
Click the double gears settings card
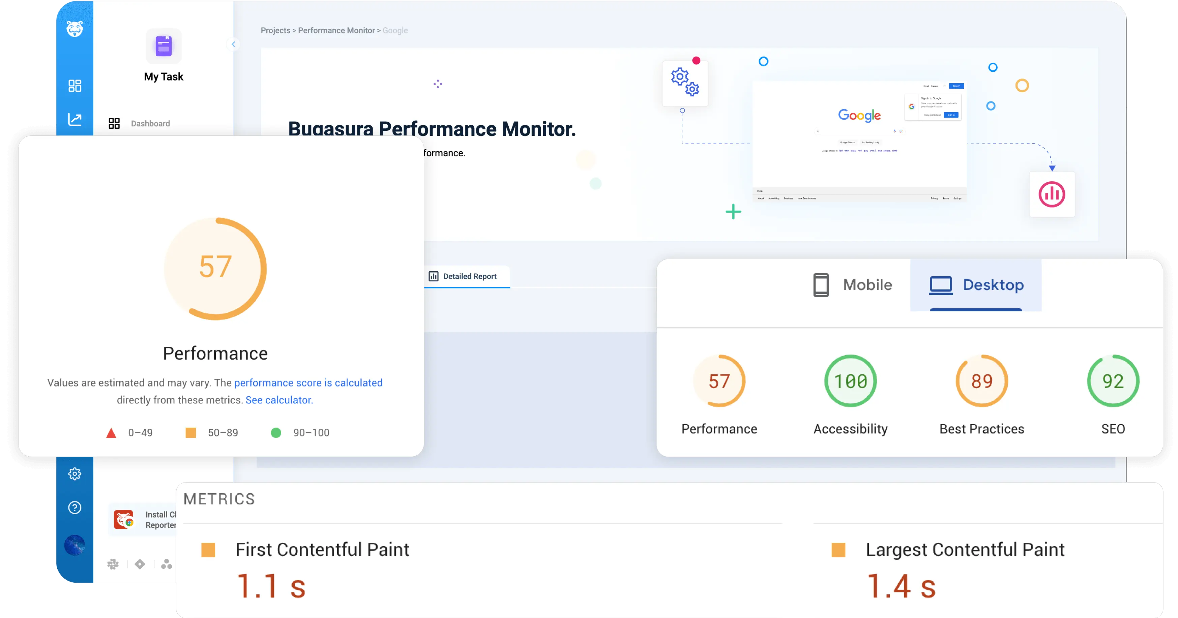click(x=685, y=83)
